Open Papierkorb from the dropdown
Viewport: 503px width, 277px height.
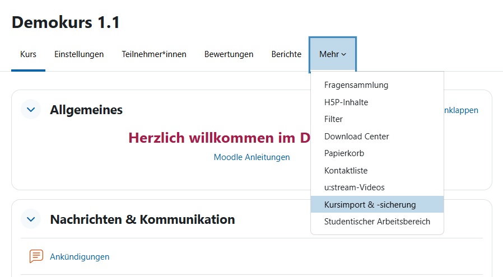[x=378, y=153]
